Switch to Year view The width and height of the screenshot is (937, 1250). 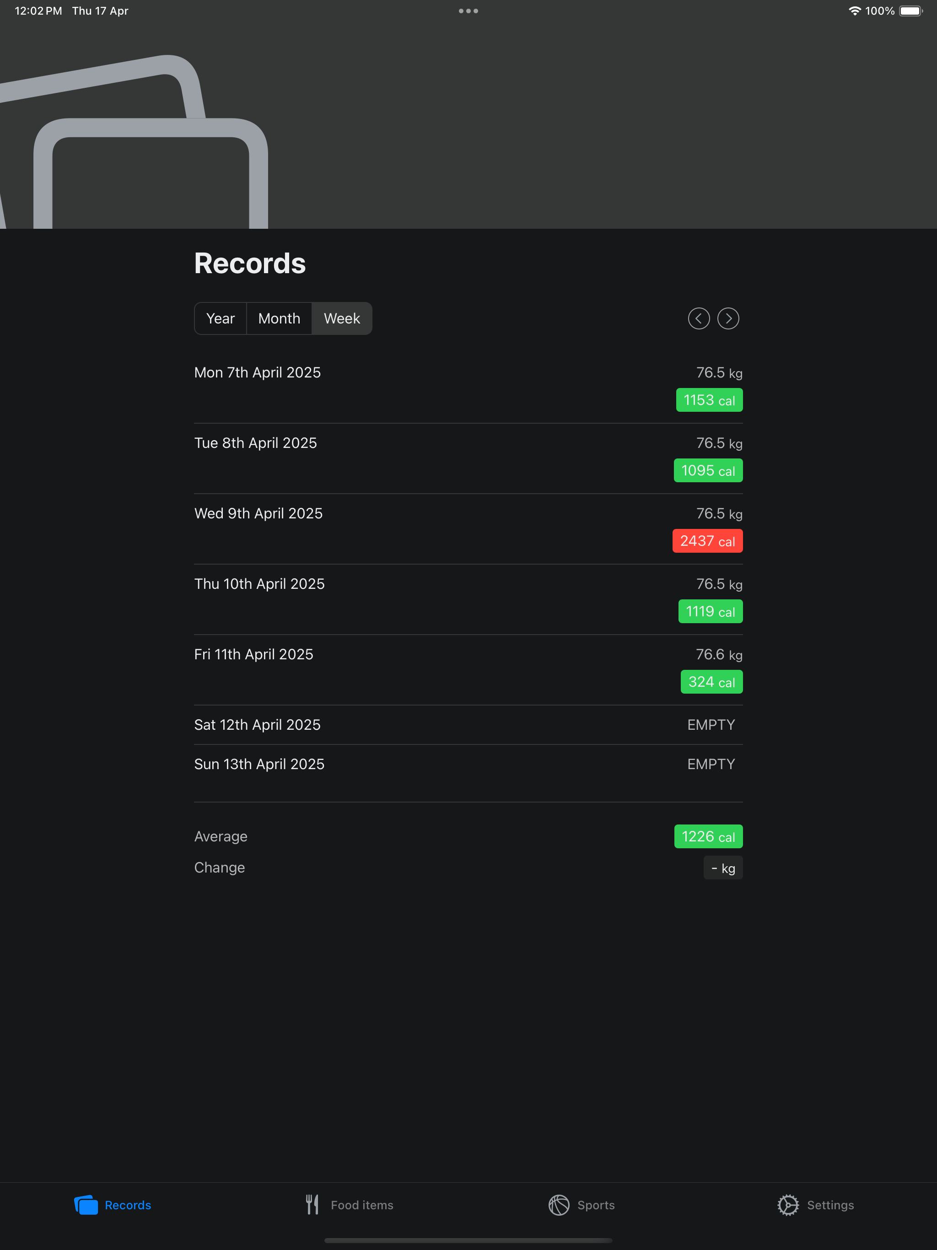[x=221, y=319]
